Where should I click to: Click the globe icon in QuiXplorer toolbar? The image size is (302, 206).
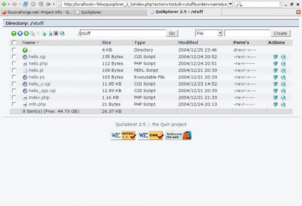pyautogui.click(x=62, y=34)
